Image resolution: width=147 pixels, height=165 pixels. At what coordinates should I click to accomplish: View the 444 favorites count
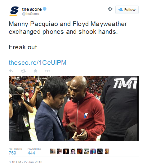[31, 153]
